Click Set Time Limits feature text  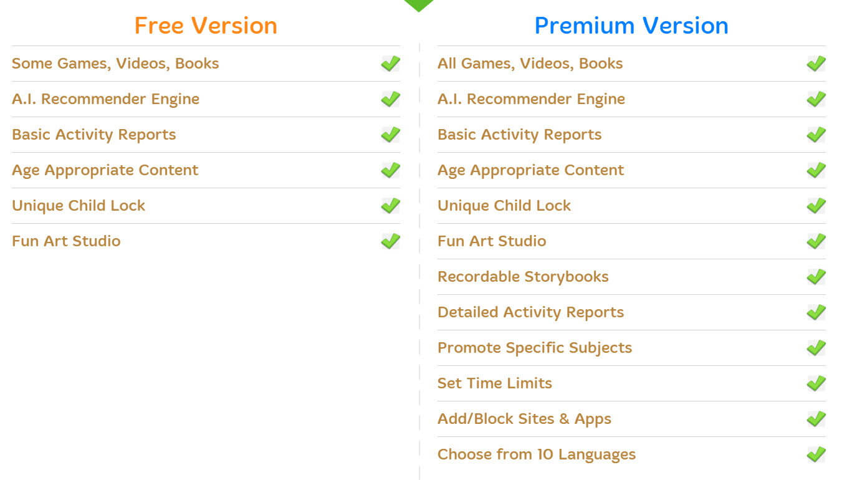(495, 383)
